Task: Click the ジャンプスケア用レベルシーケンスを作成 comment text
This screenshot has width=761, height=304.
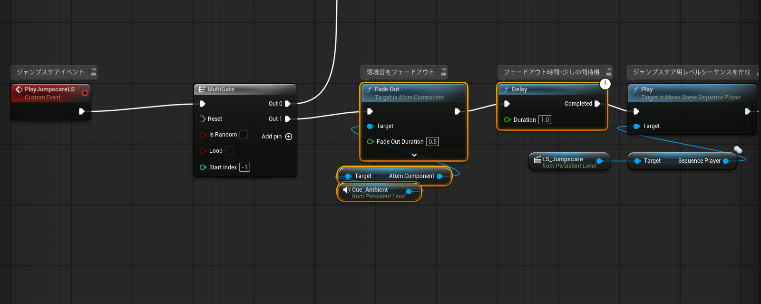Action: 692,72
